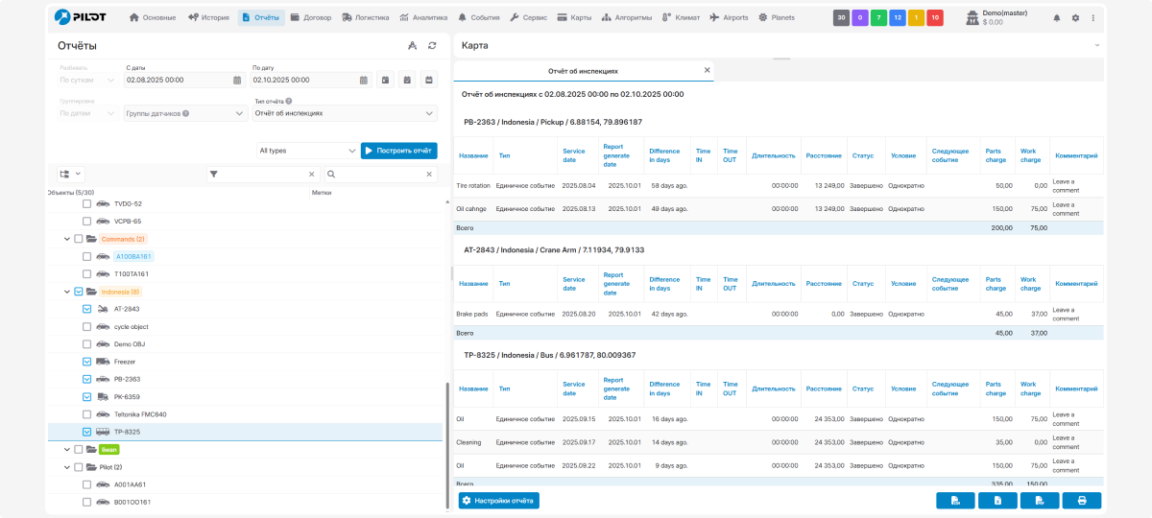Open Настройки отчёта button
The image size is (1152, 518).
pos(498,501)
